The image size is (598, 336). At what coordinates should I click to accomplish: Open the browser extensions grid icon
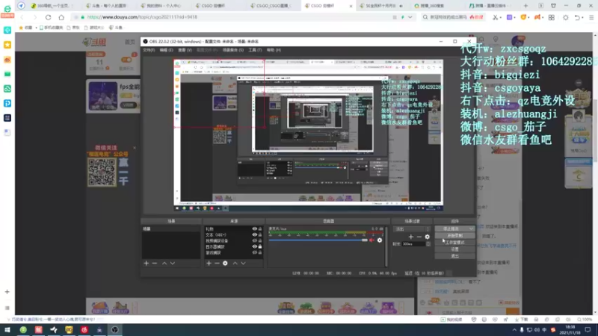click(x=552, y=17)
